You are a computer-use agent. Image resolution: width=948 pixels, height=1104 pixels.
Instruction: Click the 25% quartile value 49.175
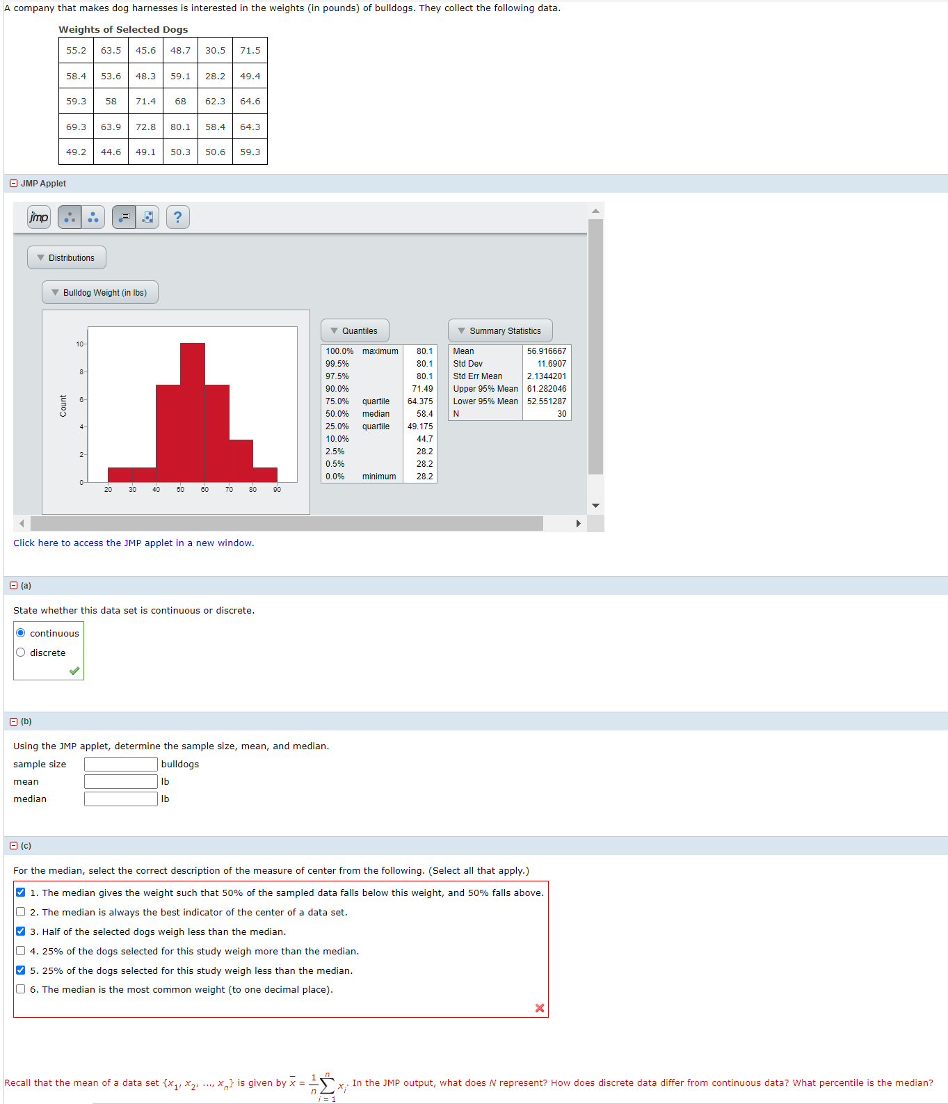coord(420,426)
